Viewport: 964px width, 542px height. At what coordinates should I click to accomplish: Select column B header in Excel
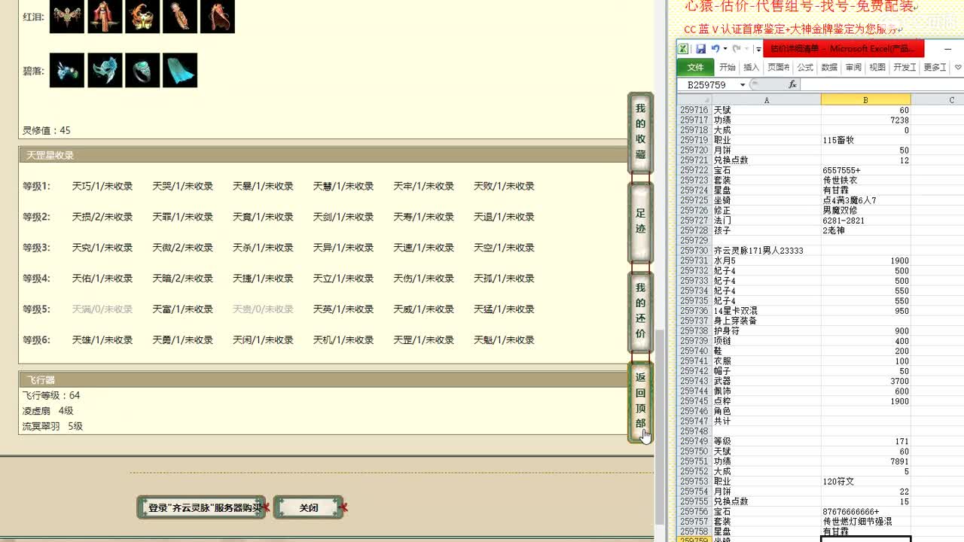pos(865,99)
